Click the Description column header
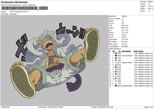 pyautogui.click(x=126, y=51)
